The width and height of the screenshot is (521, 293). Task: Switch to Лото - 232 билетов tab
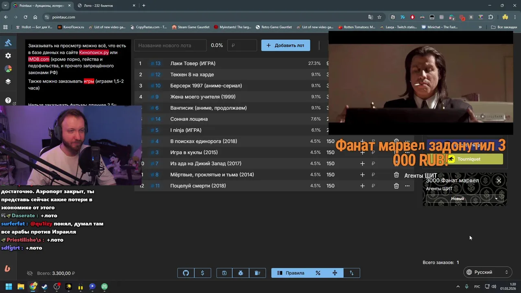[x=106, y=6]
